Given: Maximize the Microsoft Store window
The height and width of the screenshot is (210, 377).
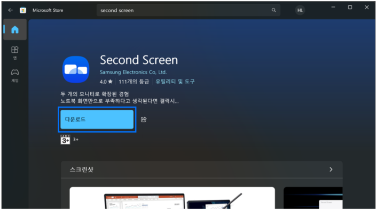Looking at the screenshot, I should tap(350, 7).
